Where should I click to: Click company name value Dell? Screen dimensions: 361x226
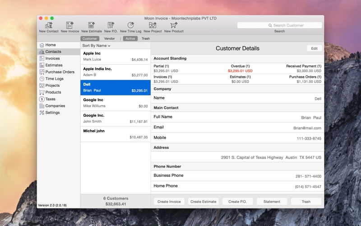(318, 99)
